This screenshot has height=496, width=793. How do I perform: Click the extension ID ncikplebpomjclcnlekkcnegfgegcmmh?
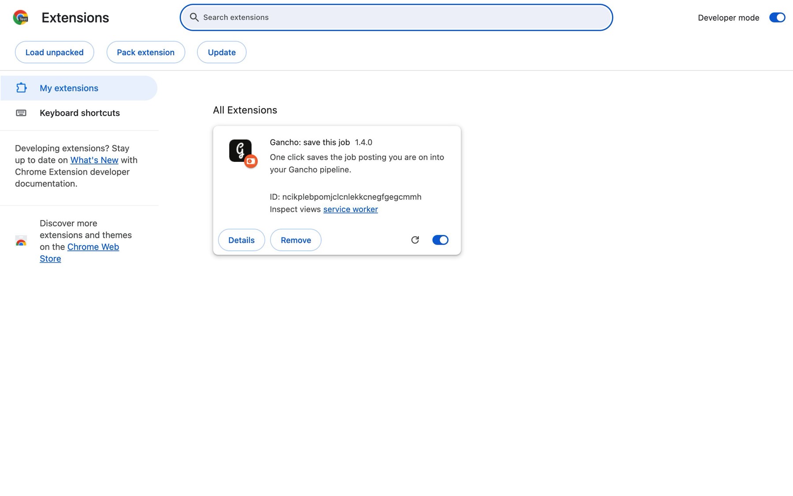(x=352, y=197)
